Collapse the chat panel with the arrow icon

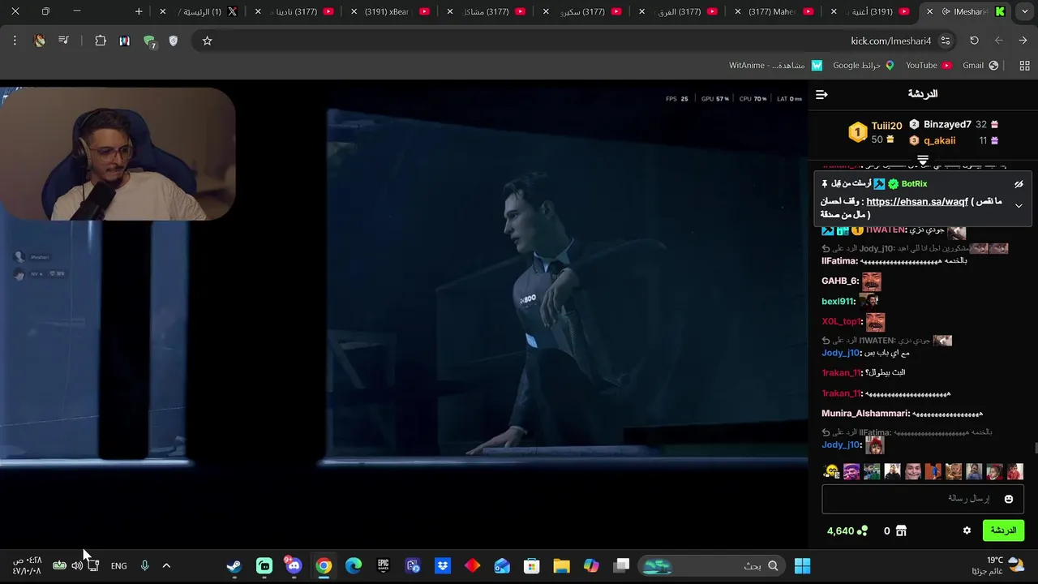click(x=821, y=95)
